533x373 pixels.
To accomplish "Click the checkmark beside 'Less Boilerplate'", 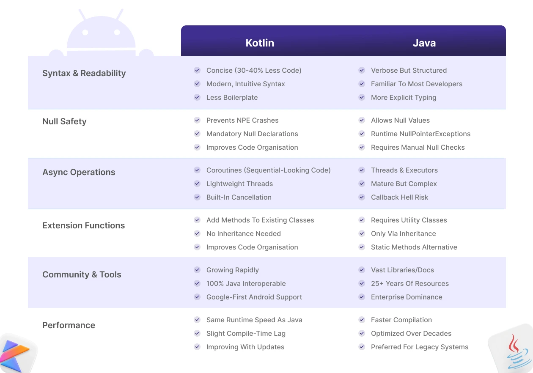I will [197, 97].
